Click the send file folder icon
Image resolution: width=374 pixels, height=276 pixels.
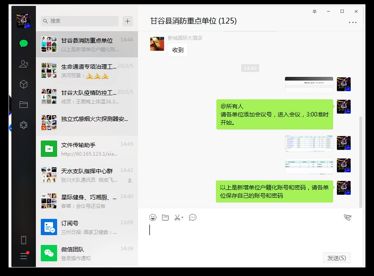(x=165, y=218)
